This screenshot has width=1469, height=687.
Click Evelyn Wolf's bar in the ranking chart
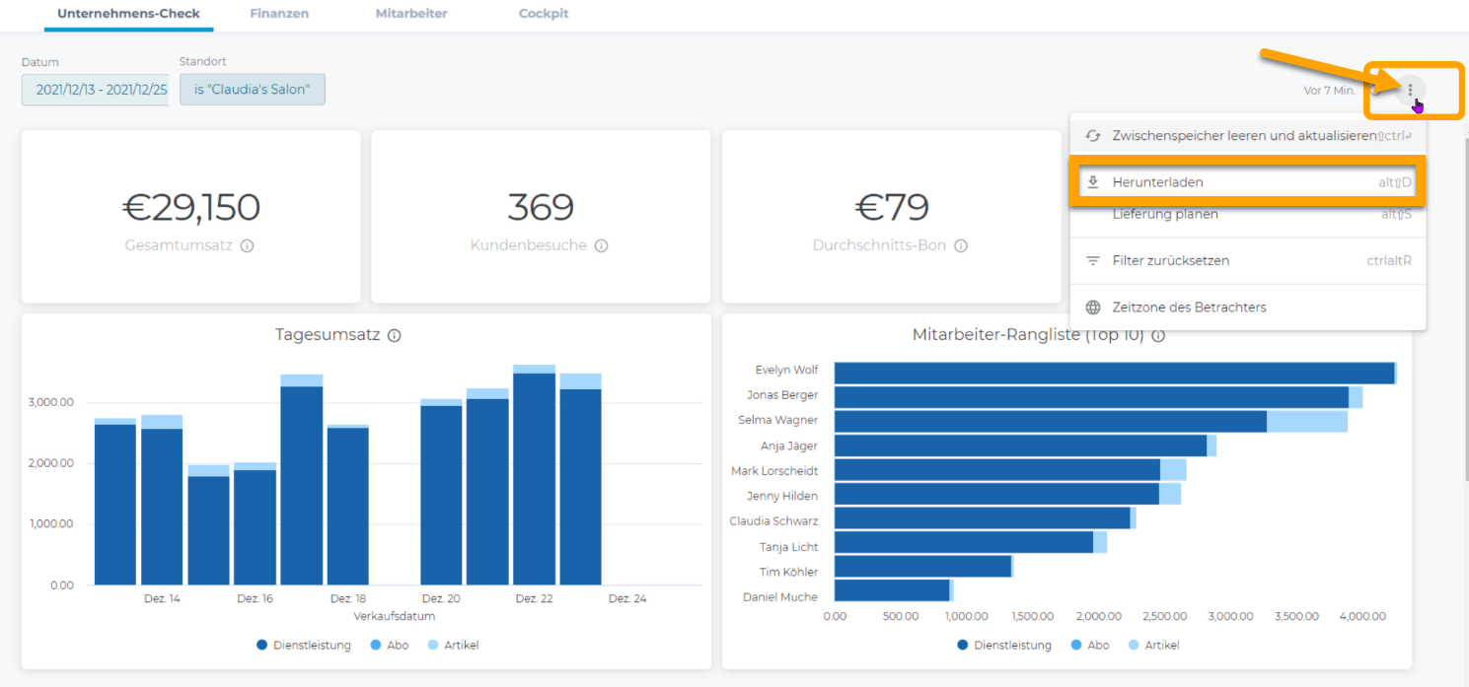point(1113,373)
